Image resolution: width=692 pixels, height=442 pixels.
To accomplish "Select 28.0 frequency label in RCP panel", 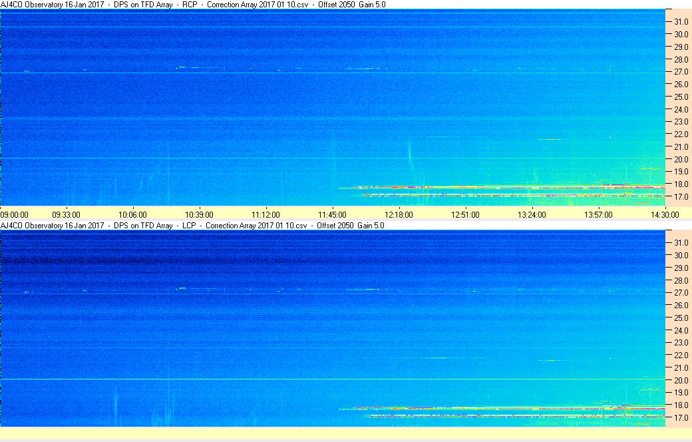I will tap(681, 60).
